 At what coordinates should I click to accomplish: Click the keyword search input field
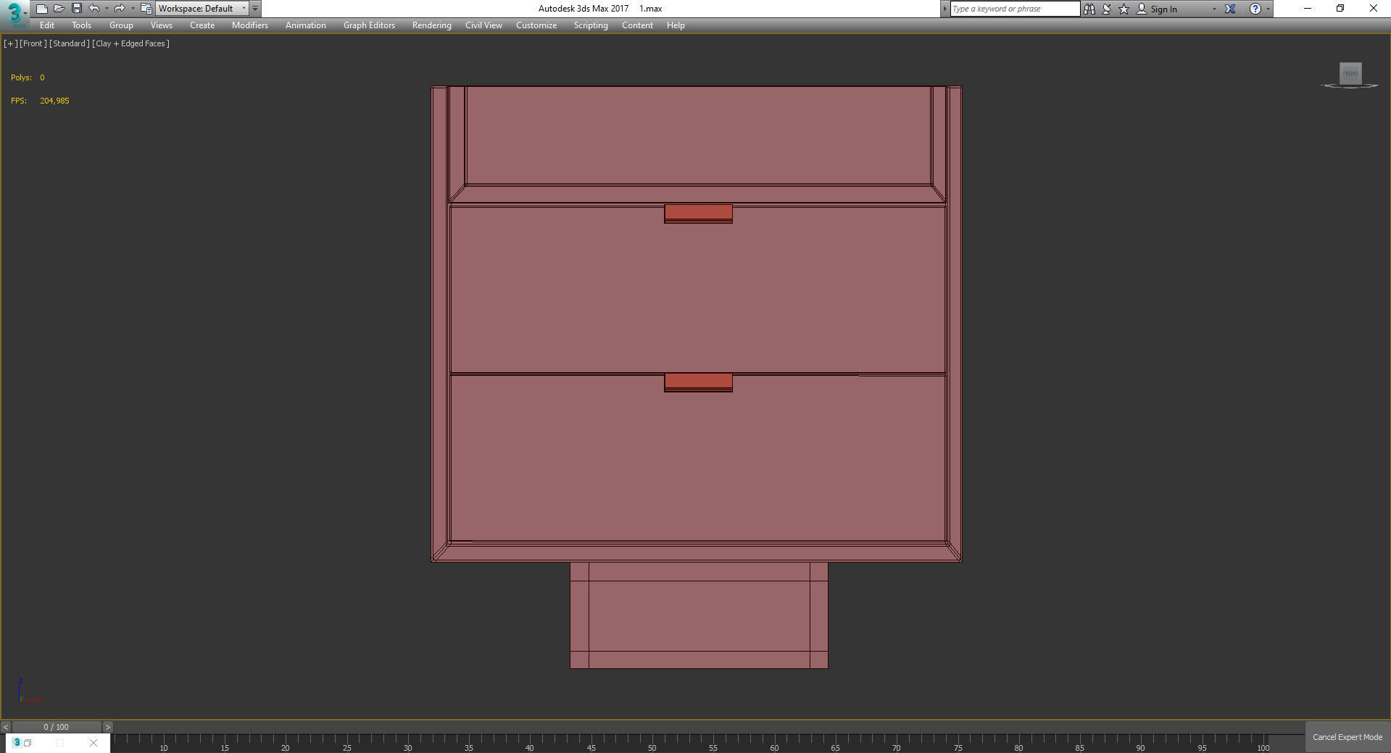coord(1015,9)
